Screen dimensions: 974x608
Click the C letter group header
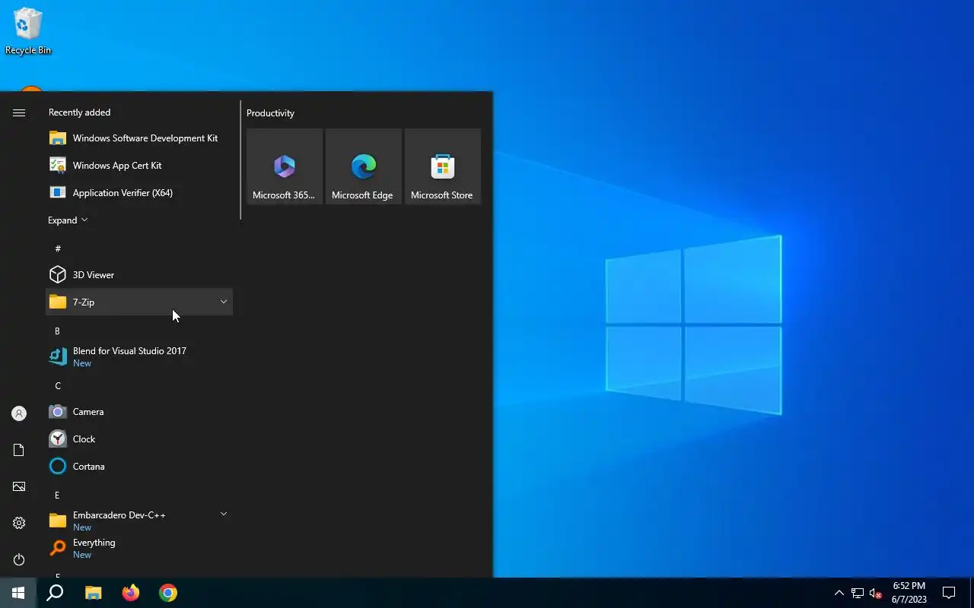pos(57,386)
